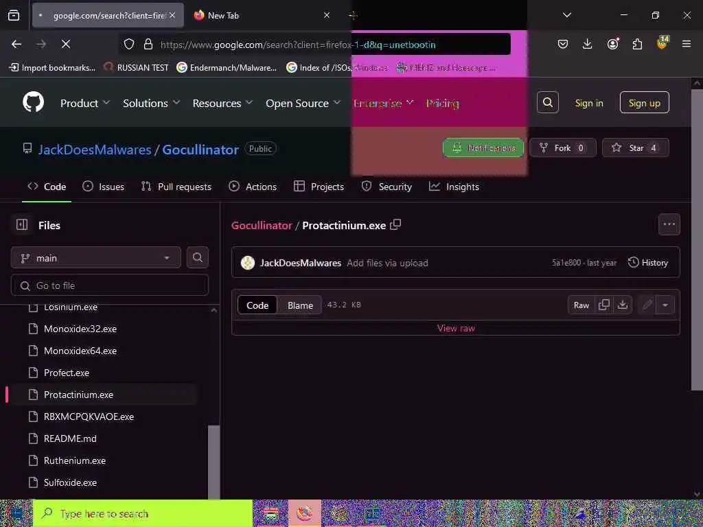This screenshot has width=703, height=527.
Task: Click the Firefox URL address bar
Action: click(314, 45)
